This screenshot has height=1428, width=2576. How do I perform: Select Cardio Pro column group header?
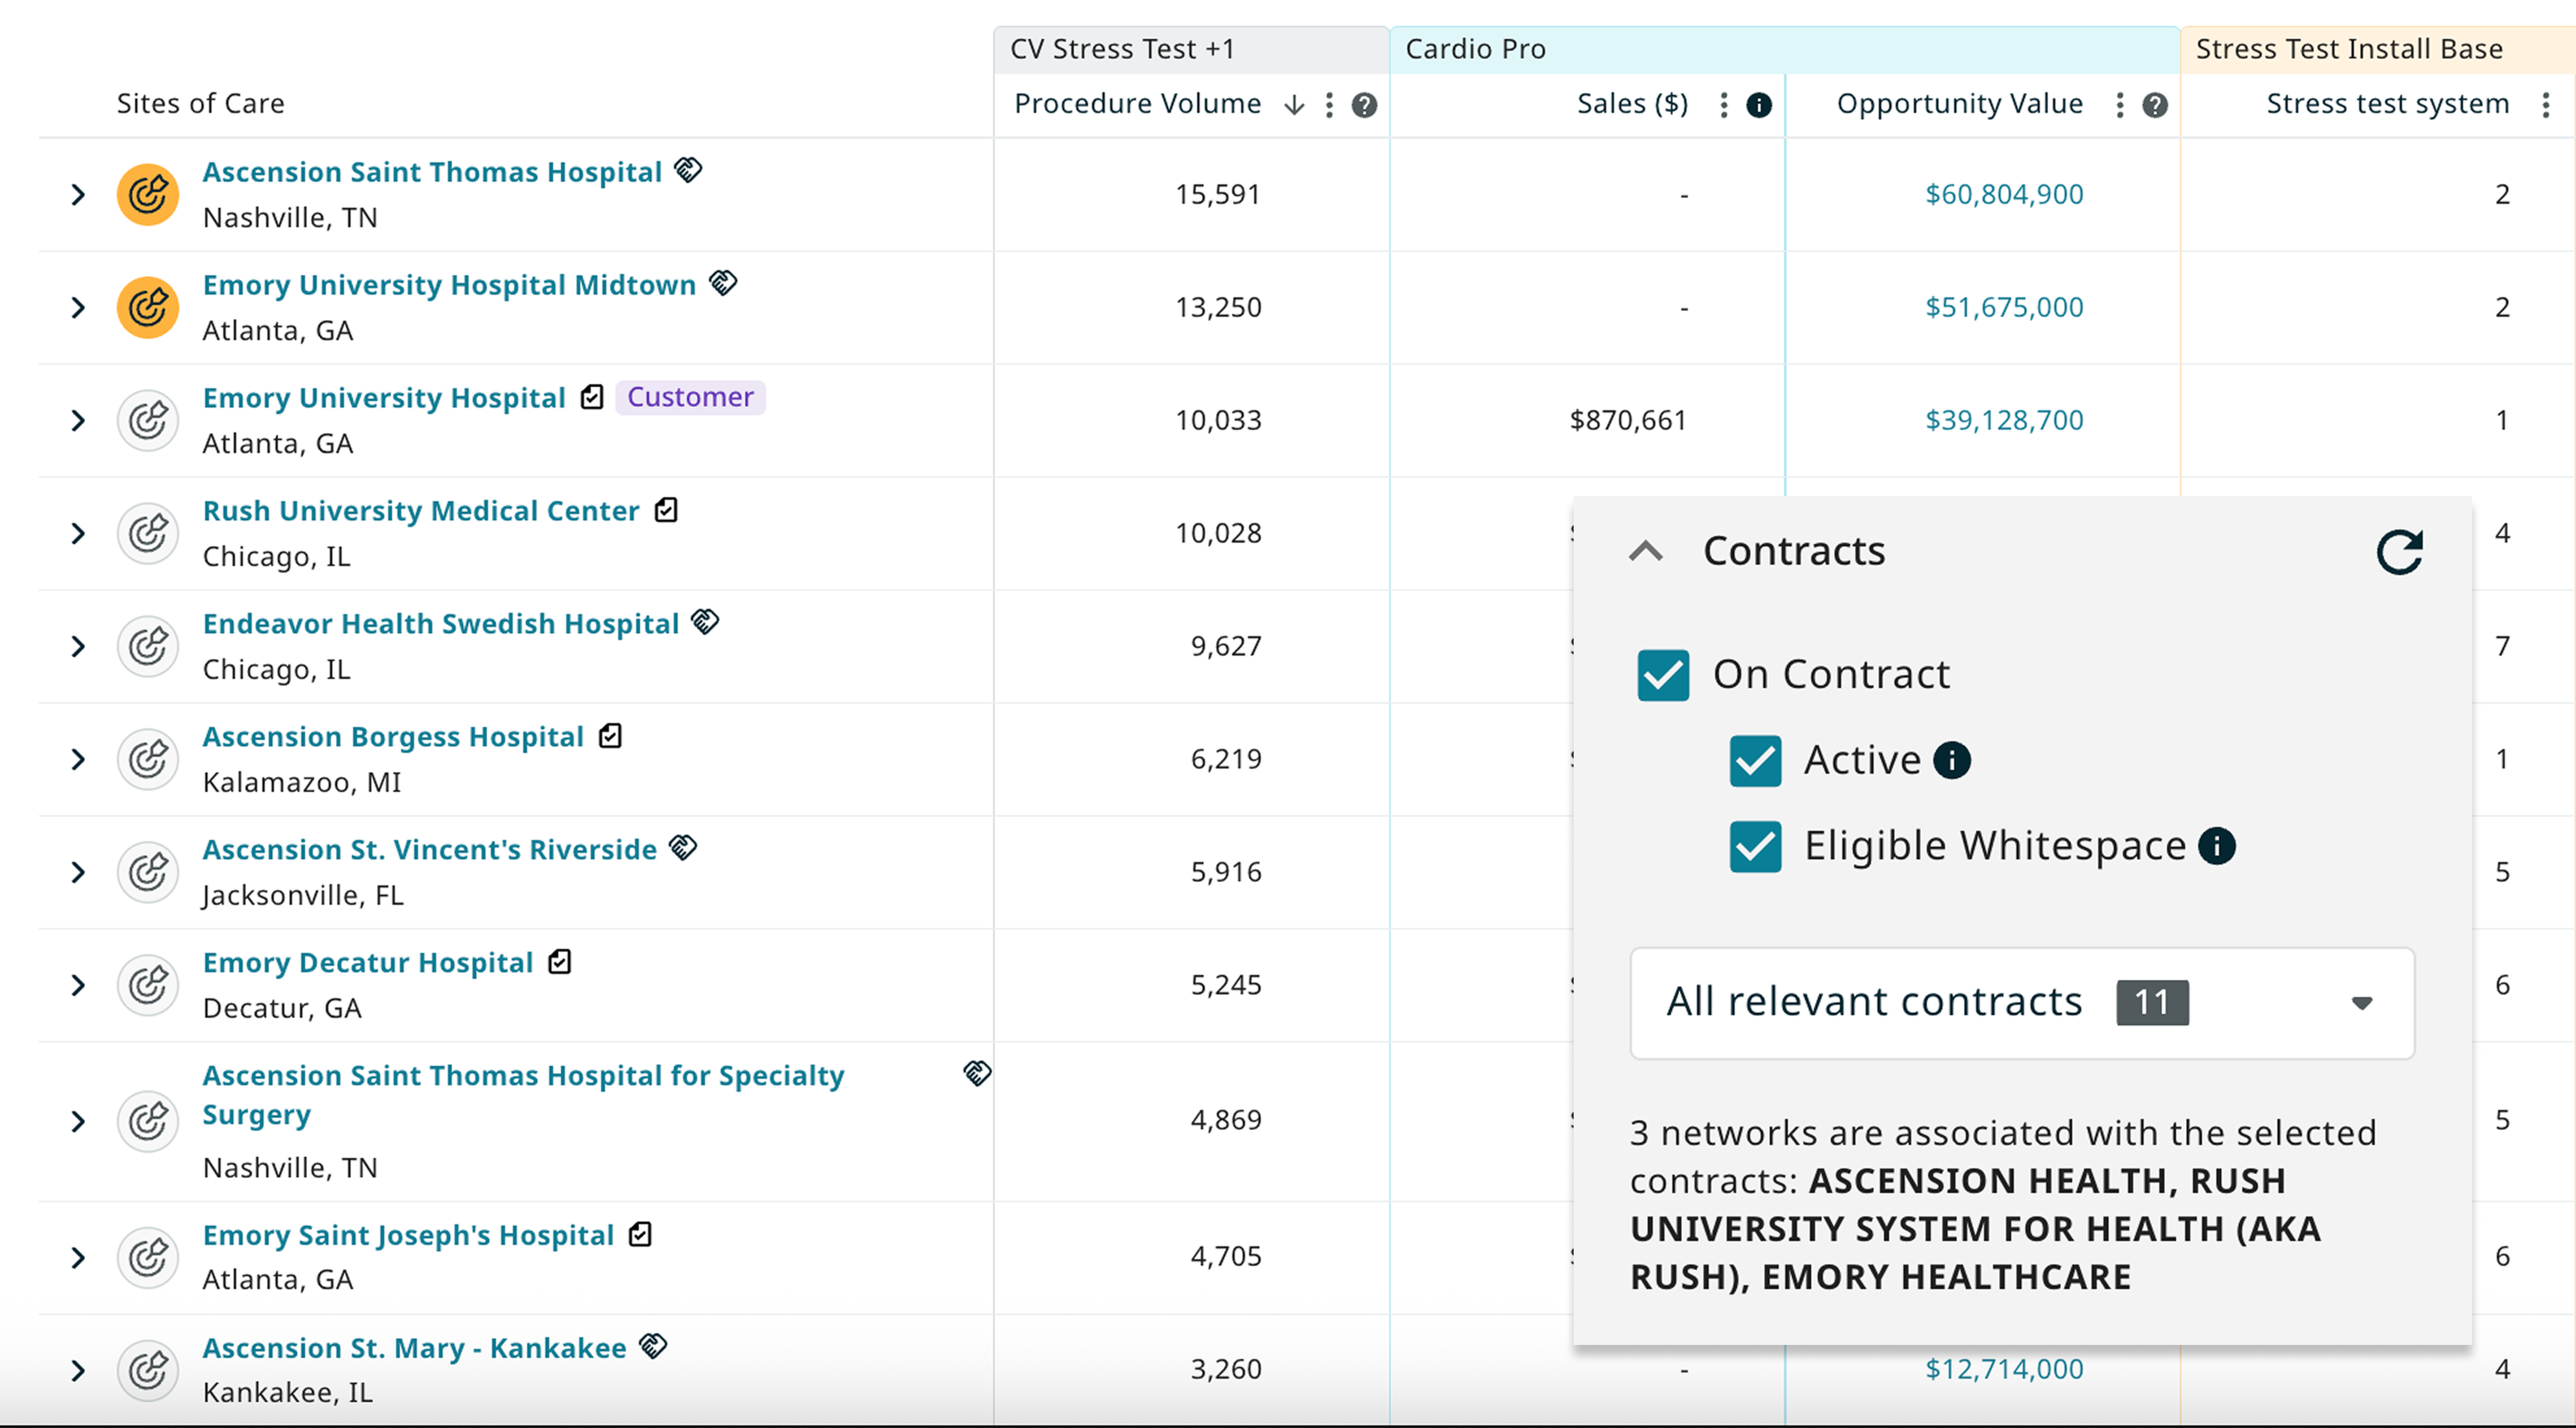point(1784,50)
